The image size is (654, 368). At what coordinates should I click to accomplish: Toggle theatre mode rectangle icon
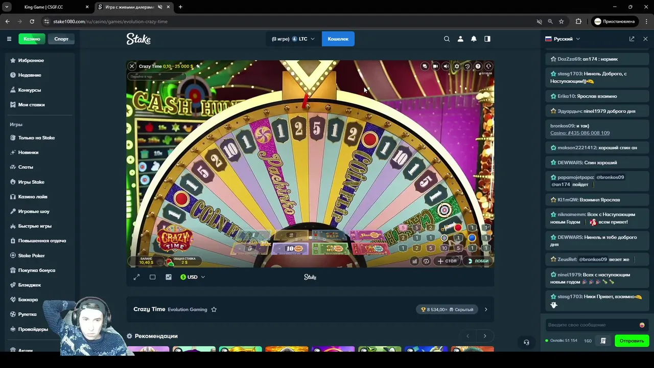(x=152, y=277)
